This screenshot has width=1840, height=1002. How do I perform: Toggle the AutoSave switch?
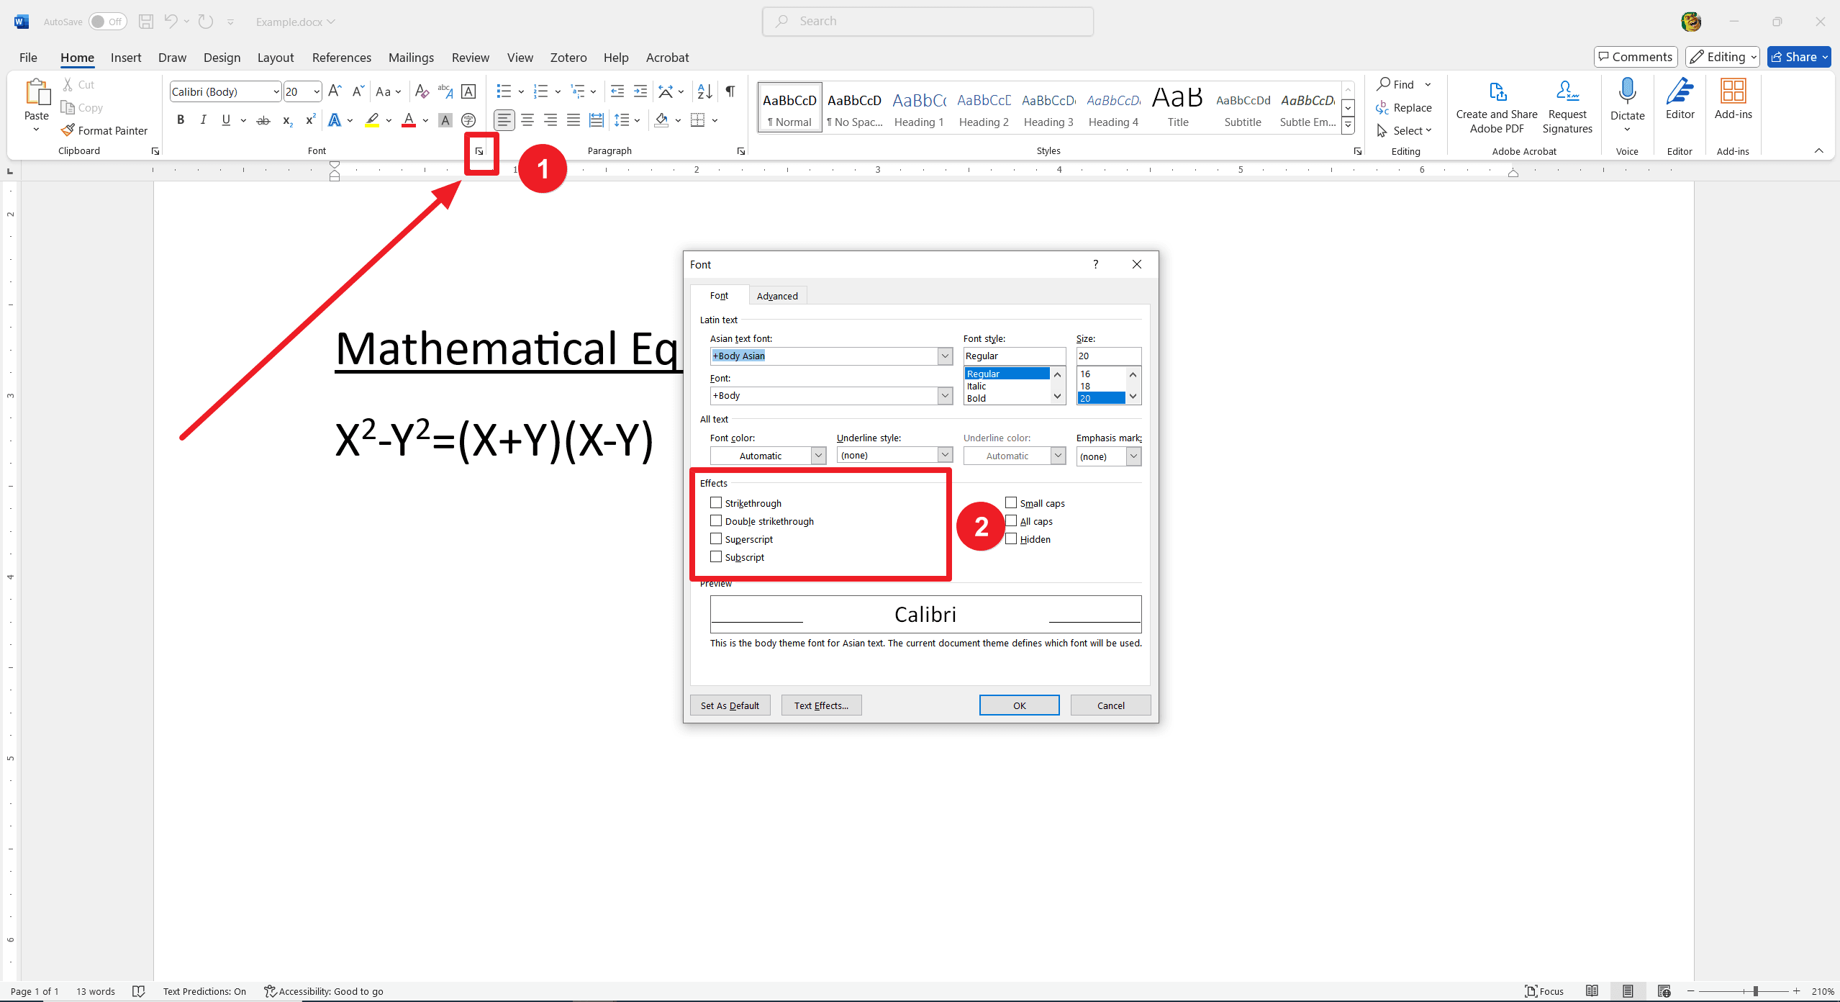(107, 22)
